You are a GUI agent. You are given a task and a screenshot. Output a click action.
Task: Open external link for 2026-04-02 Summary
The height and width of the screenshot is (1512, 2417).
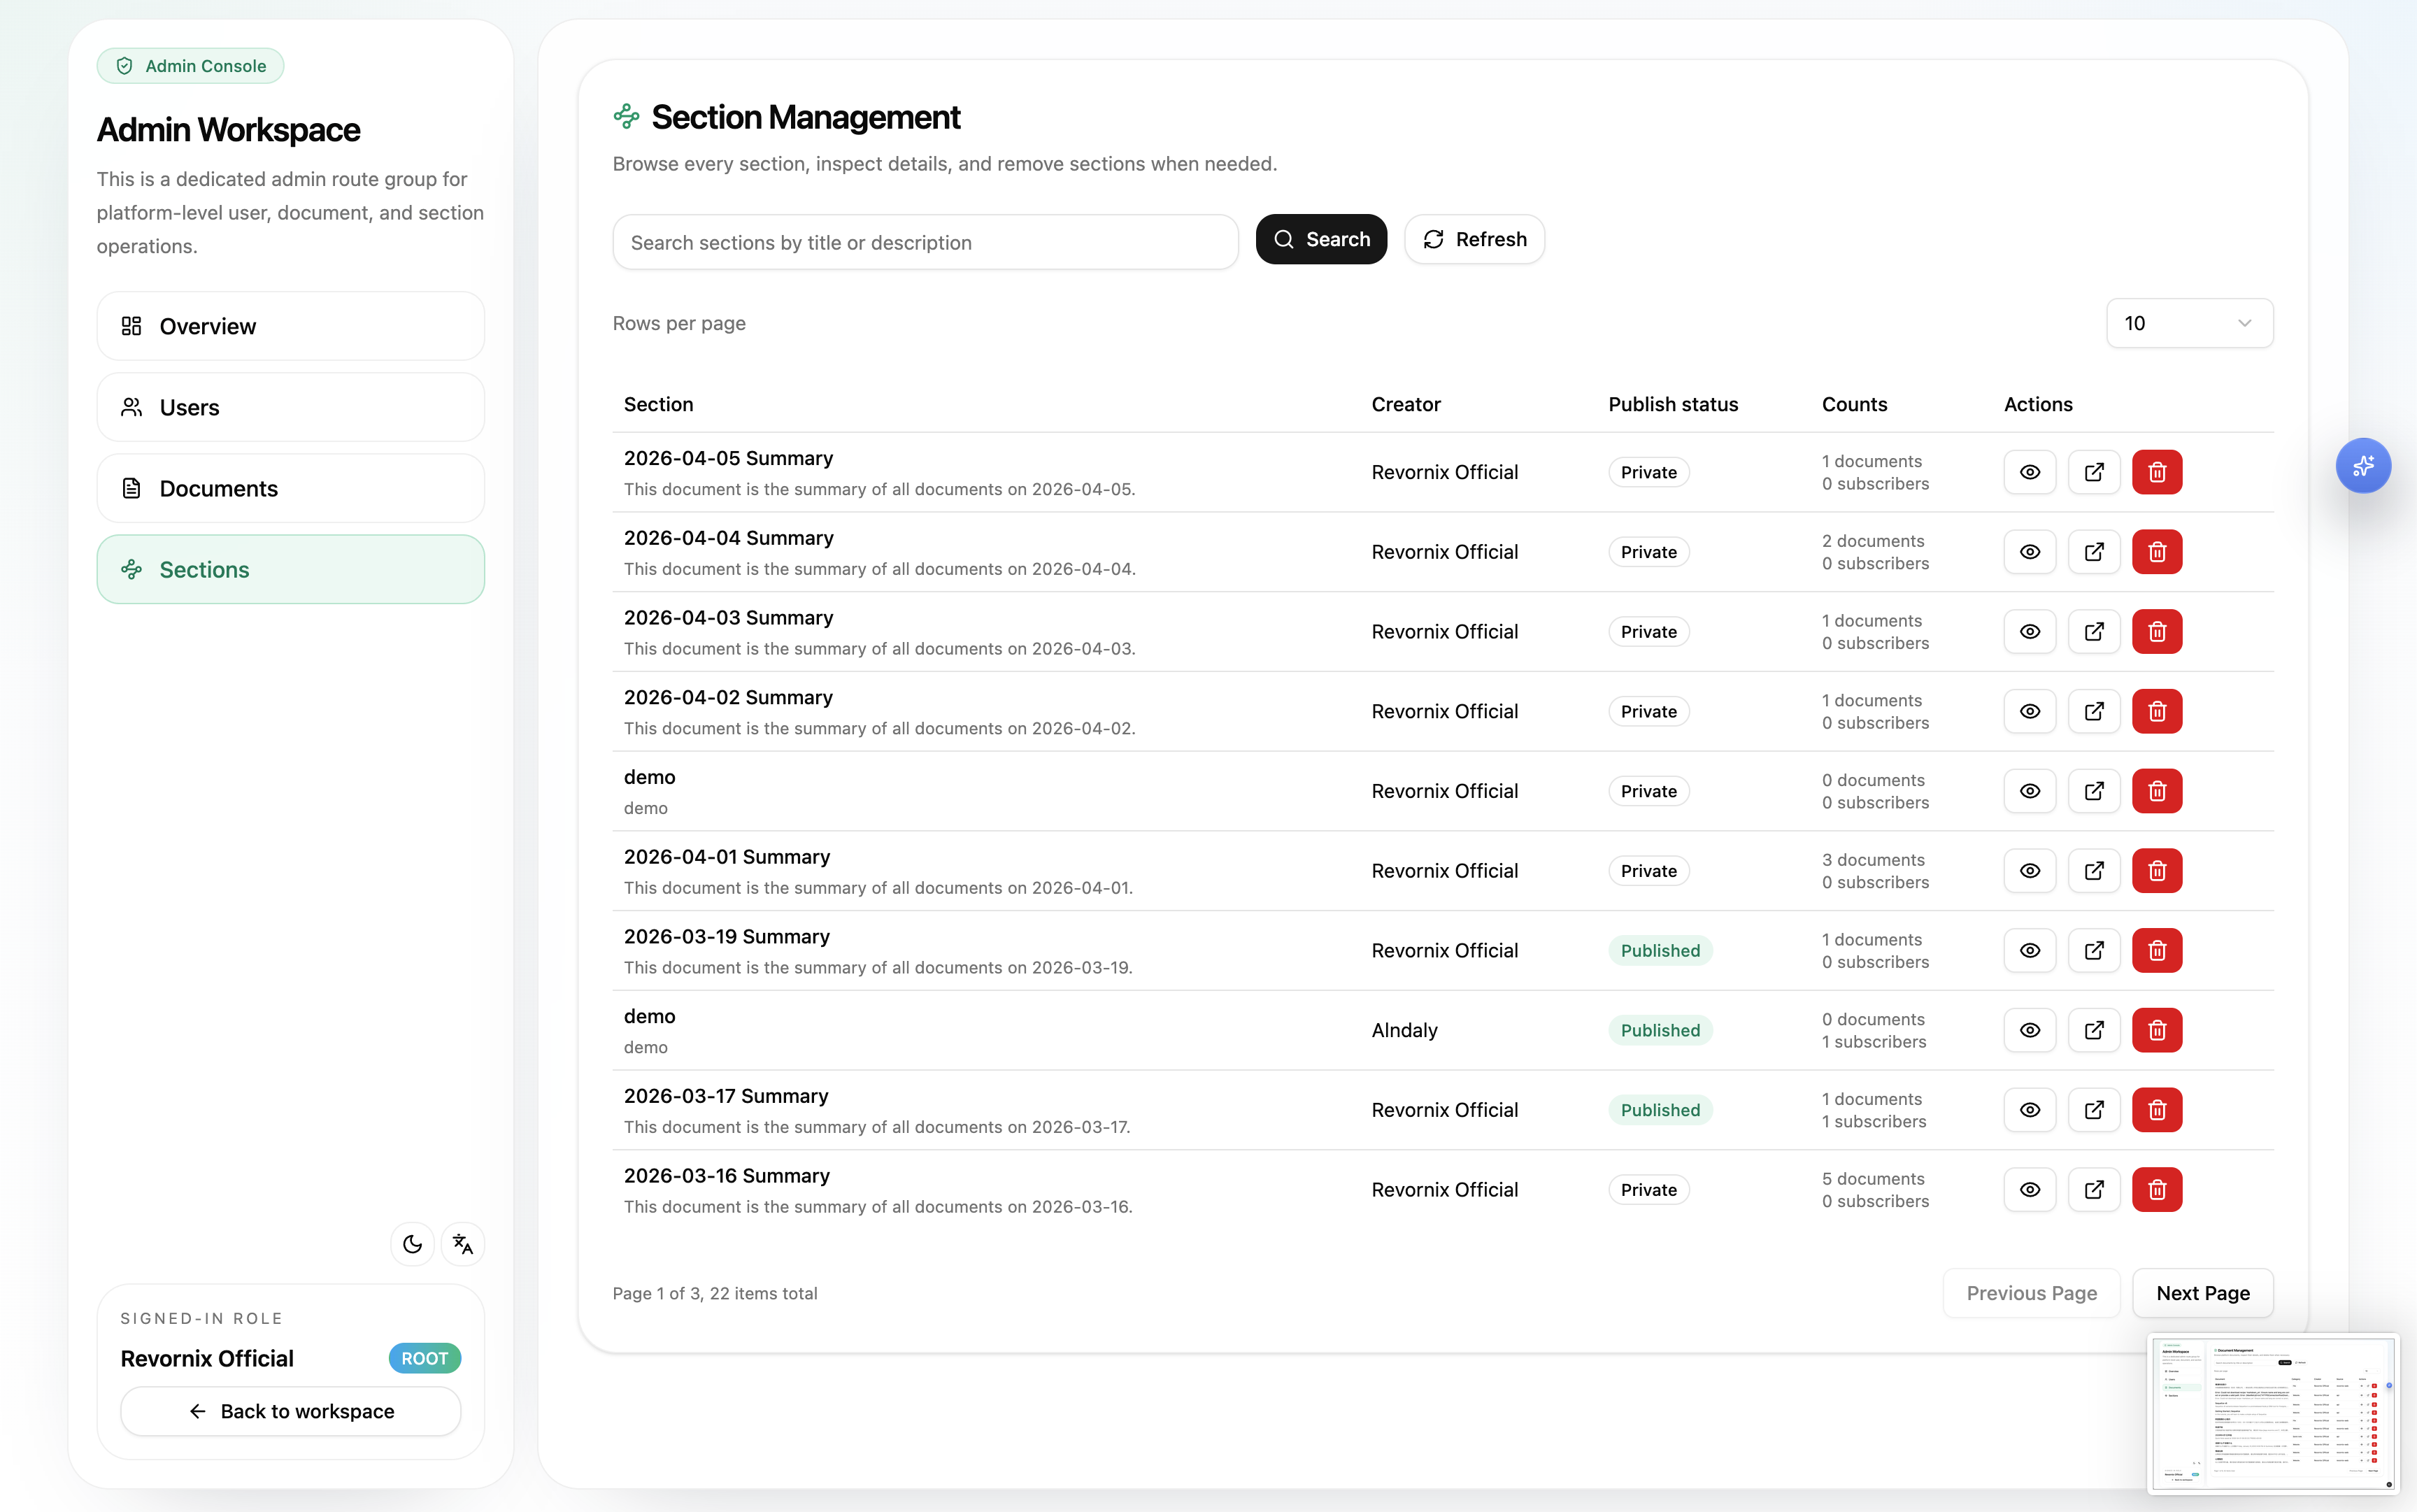[x=2093, y=711]
